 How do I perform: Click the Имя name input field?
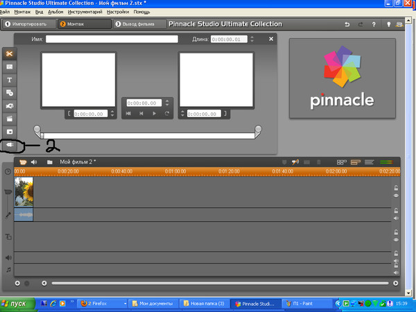click(112, 39)
